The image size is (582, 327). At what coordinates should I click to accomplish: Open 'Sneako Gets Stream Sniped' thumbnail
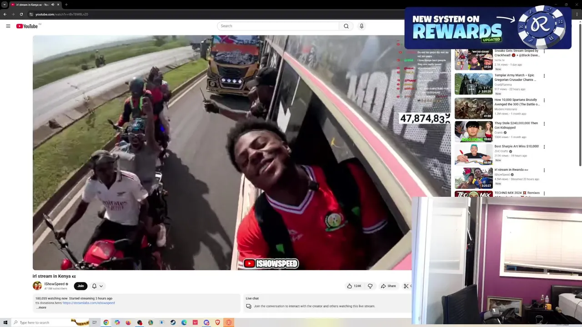click(473, 59)
